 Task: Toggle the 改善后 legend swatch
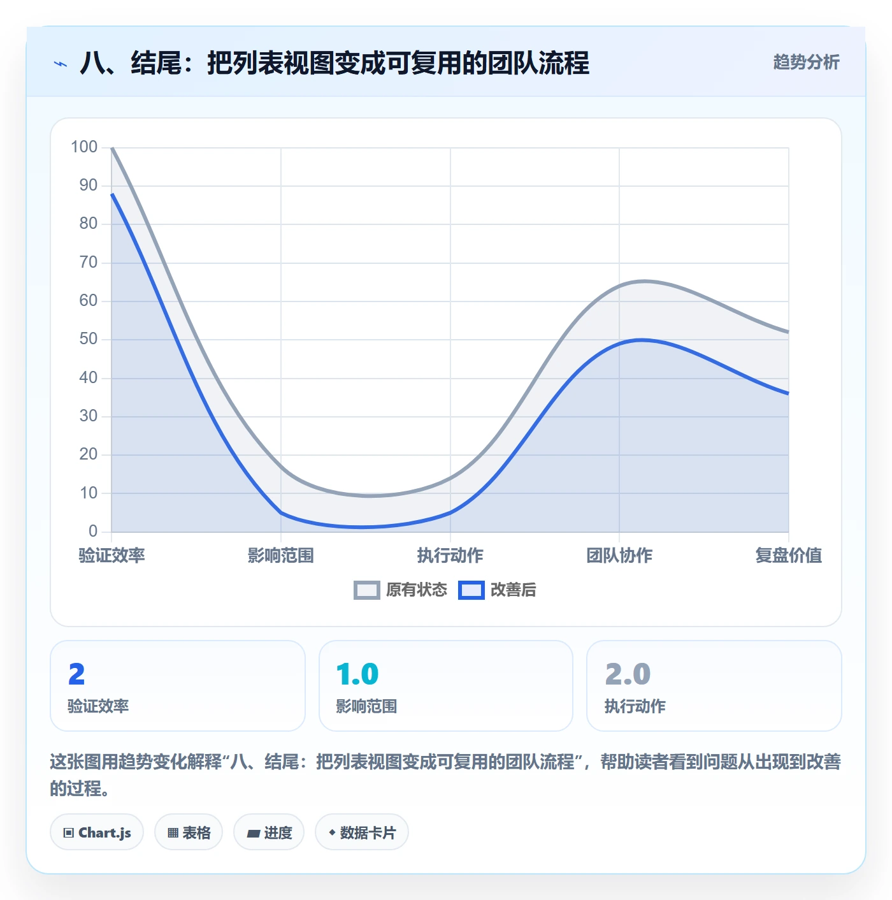pyautogui.click(x=471, y=590)
